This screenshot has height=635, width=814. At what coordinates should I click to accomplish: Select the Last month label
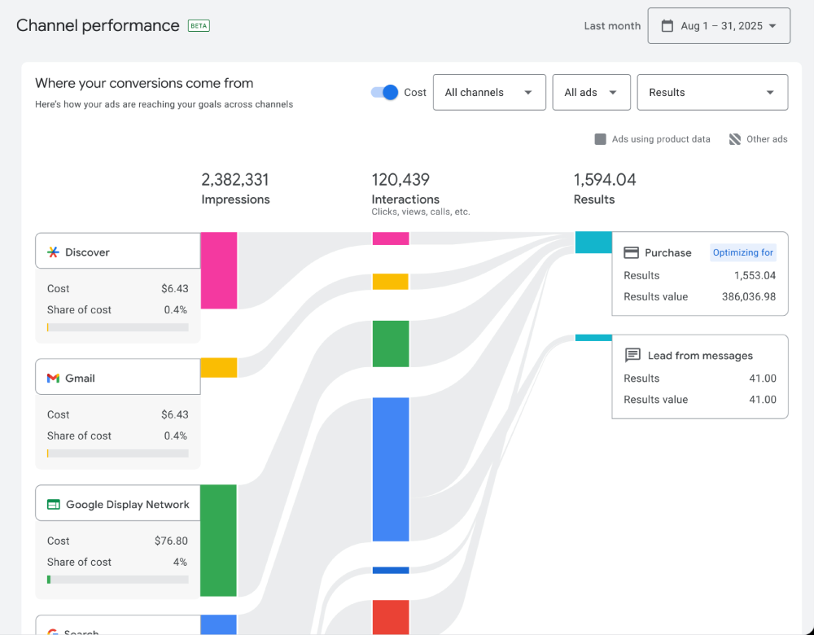[612, 25]
